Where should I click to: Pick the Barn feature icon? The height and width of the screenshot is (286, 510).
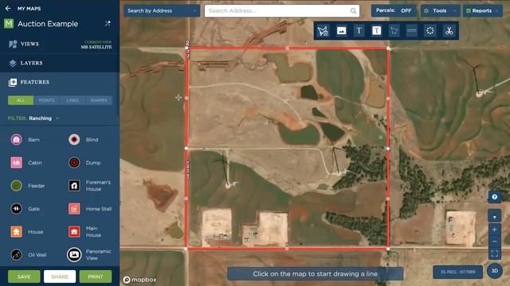point(16,140)
